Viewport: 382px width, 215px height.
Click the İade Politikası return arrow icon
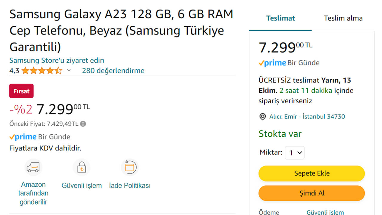point(130,167)
